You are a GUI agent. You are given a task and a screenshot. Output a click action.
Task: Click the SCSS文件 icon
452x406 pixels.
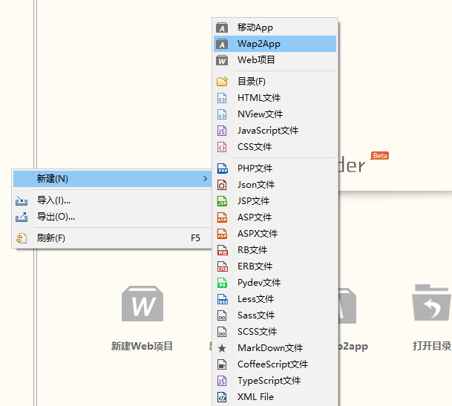coord(222,332)
